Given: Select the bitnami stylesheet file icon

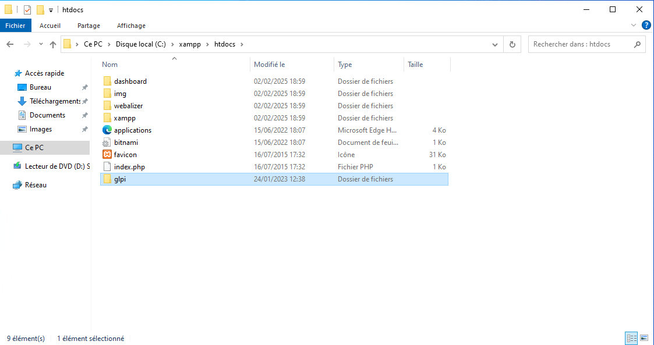Looking at the screenshot, I should [x=107, y=142].
